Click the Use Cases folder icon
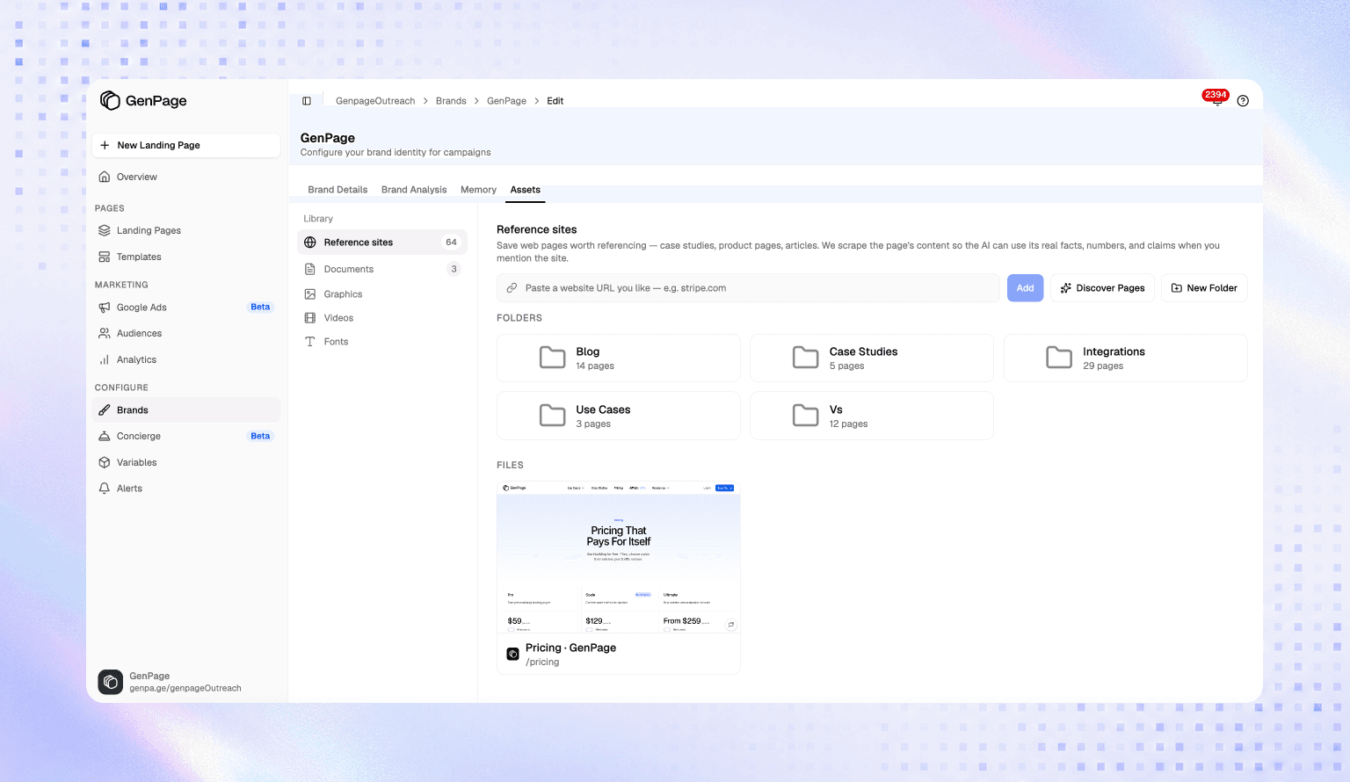 click(x=552, y=416)
